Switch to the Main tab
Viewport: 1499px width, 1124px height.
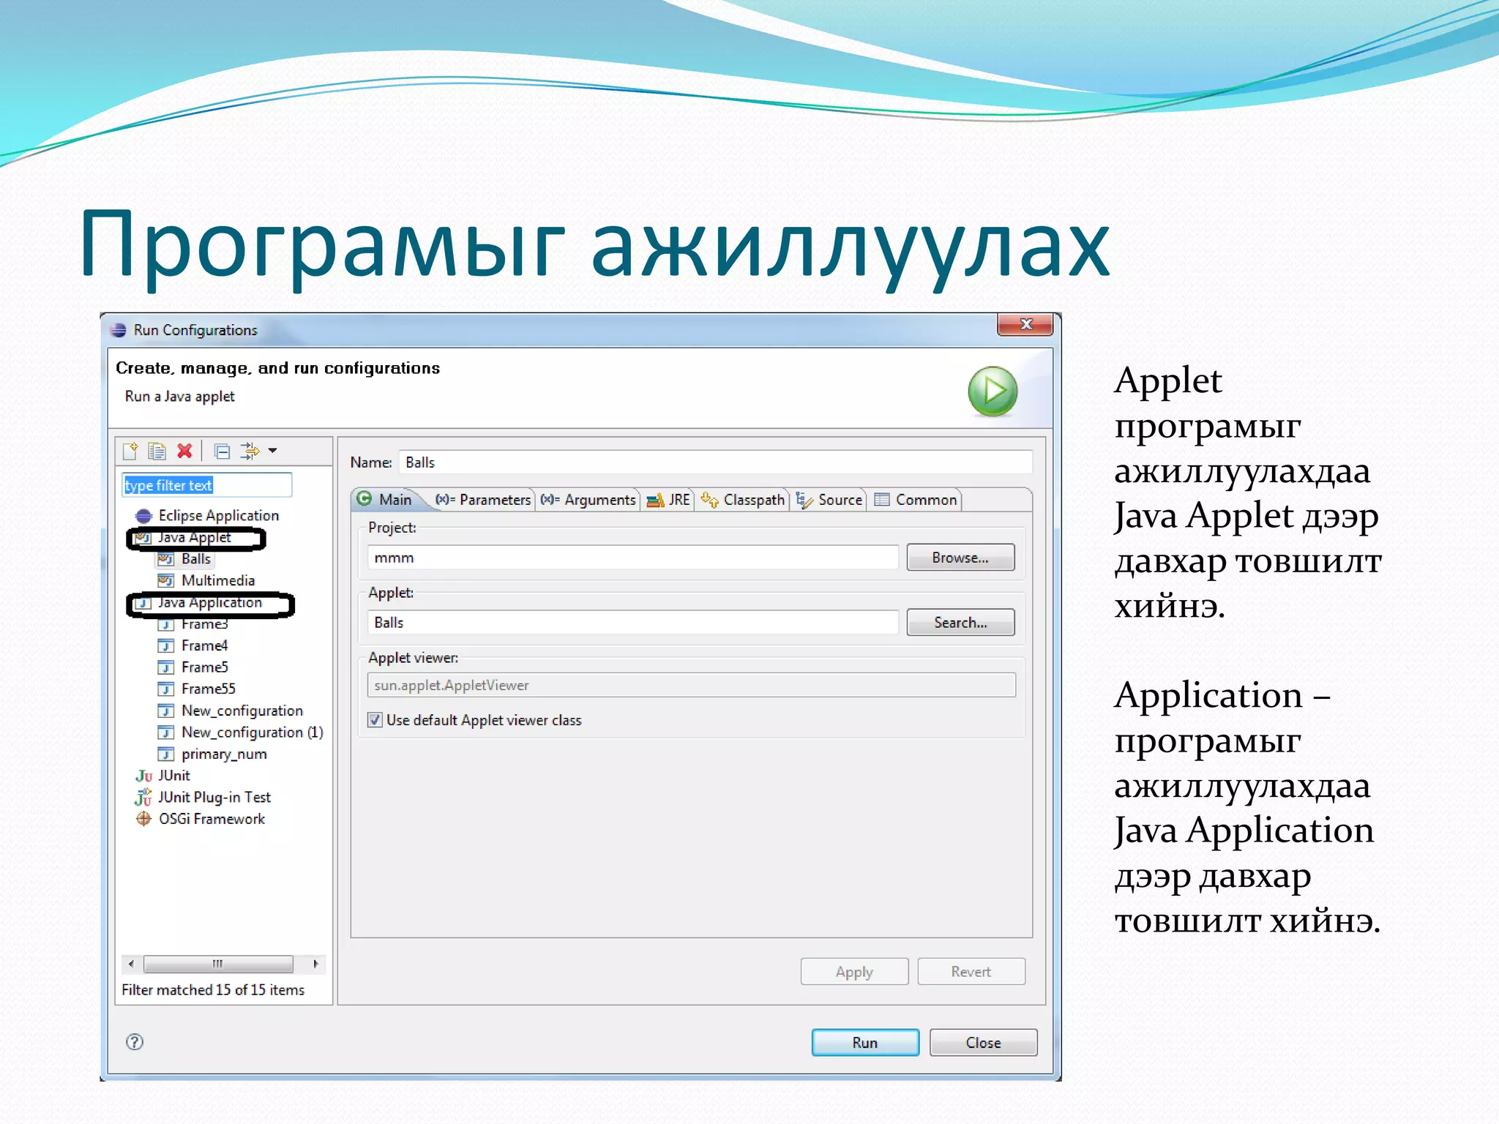click(x=386, y=500)
